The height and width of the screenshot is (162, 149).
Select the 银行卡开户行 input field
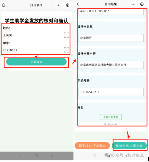click(111, 65)
